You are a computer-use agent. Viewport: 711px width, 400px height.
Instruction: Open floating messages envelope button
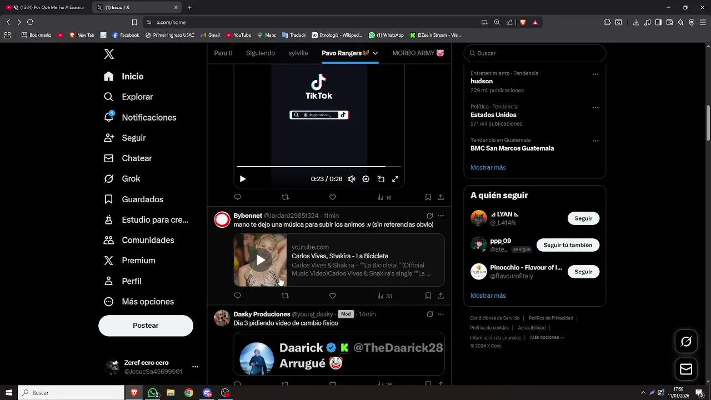pos(686,369)
